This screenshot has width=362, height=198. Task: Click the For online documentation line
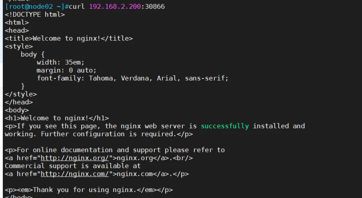(115, 150)
